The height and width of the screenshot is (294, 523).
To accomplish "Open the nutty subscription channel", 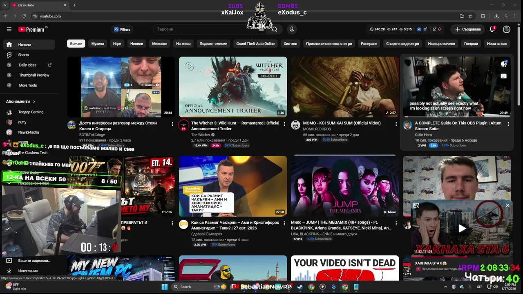I will [29, 122].
